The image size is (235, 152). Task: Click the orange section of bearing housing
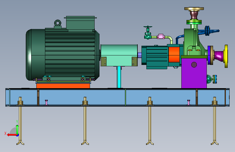(x=174, y=55)
